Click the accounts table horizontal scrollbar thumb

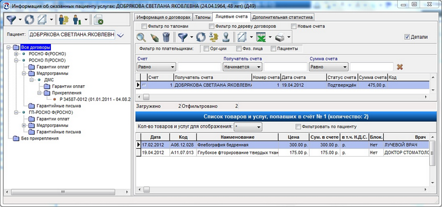point(146,97)
